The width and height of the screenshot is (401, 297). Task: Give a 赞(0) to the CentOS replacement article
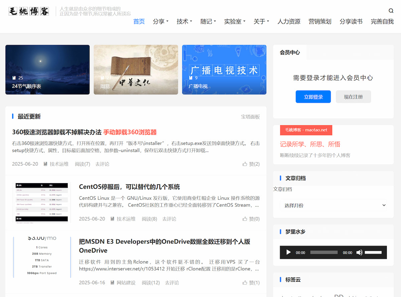[251, 219]
